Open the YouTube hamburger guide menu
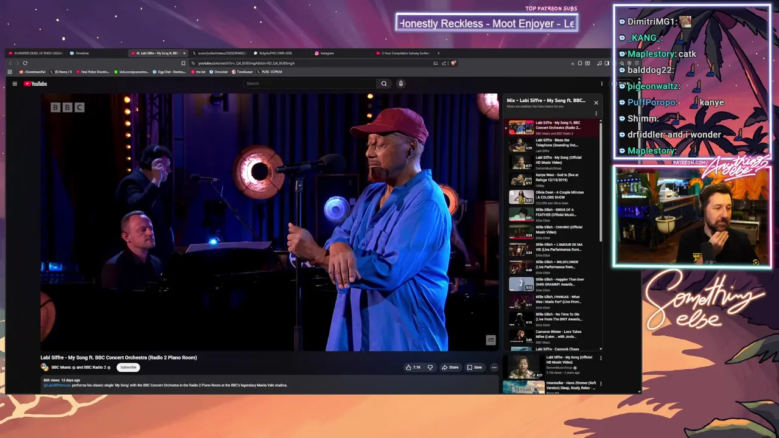Screen dimensions: 779x438 tap(15, 83)
